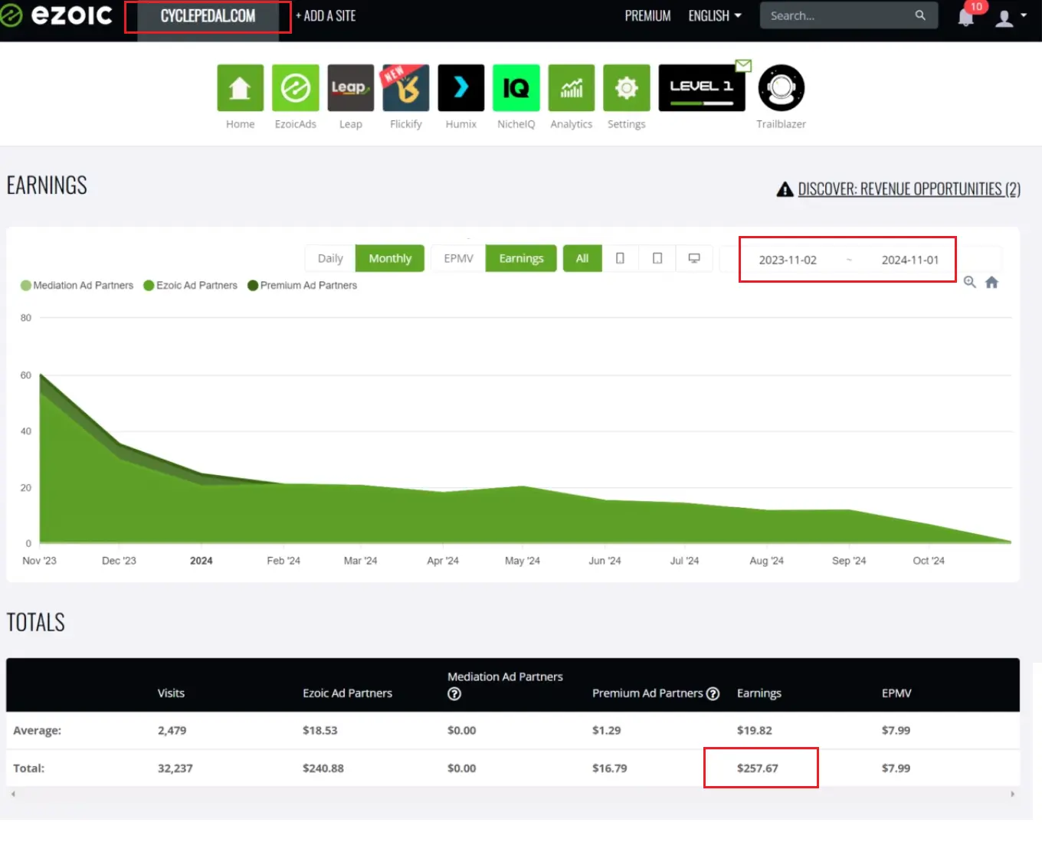Image resolution: width=1042 pixels, height=842 pixels.
Task: Click the Mediation Ad Partners help icon
Action: [x=454, y=694]
